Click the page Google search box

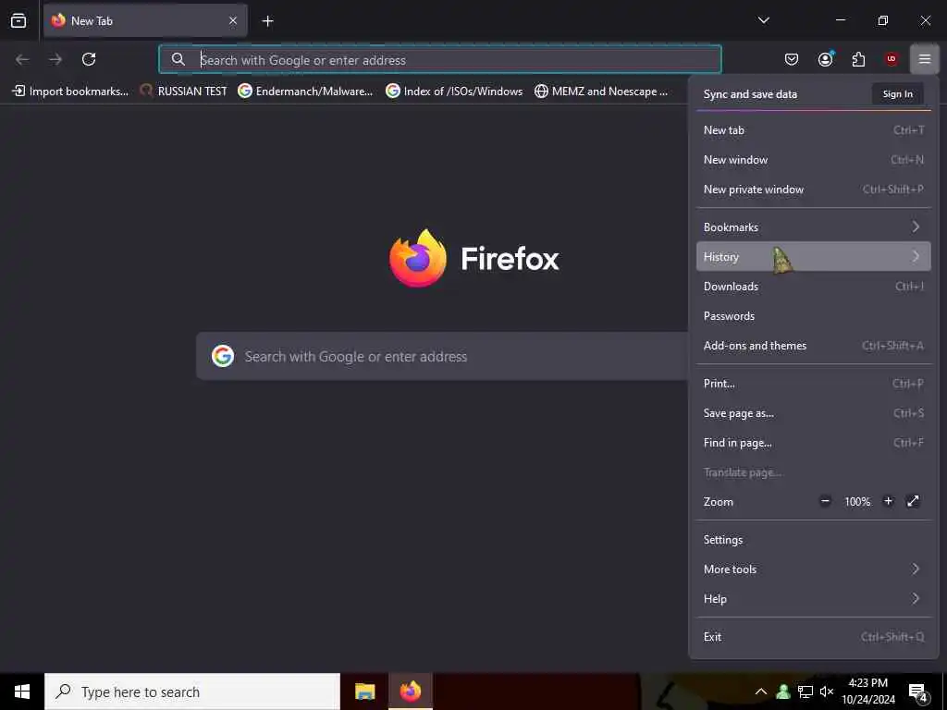point(442,356)
